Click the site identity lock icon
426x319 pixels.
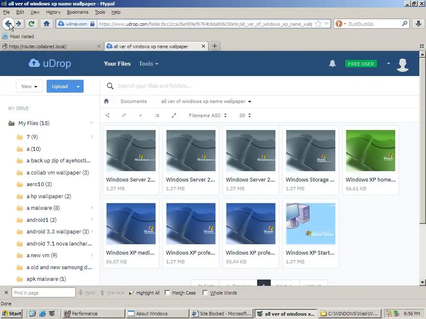click(x=92, y=24)
